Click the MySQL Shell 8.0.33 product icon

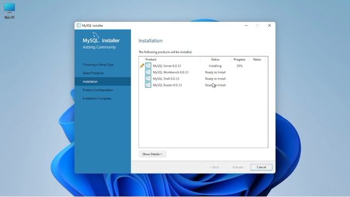(x=148, y=79)
